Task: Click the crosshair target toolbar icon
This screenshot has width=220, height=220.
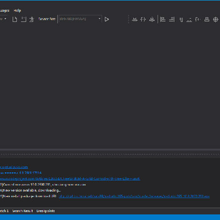Action: (x=215, y=20)
